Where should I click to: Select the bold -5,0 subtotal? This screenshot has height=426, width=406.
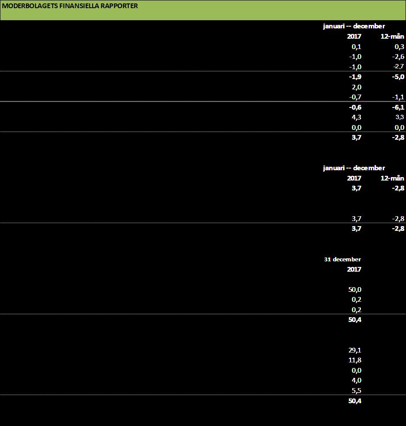(398, 77)
